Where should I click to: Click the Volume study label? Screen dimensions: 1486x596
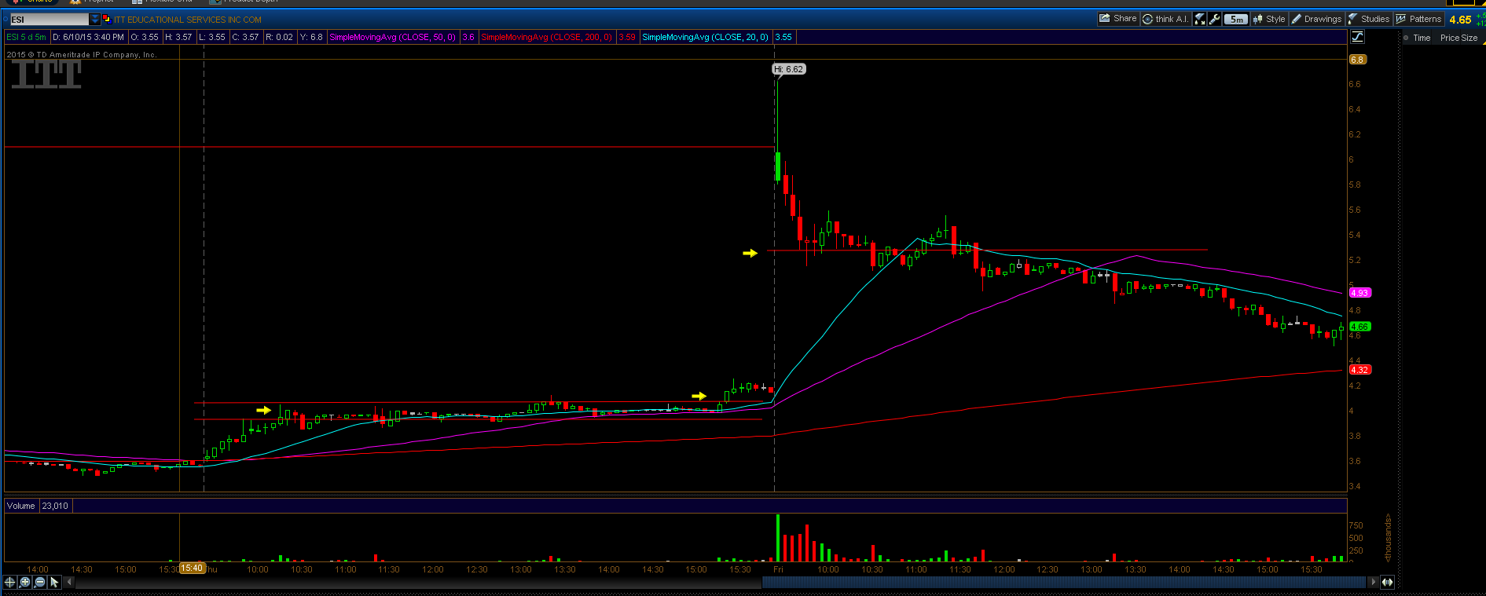coord(21,506)
